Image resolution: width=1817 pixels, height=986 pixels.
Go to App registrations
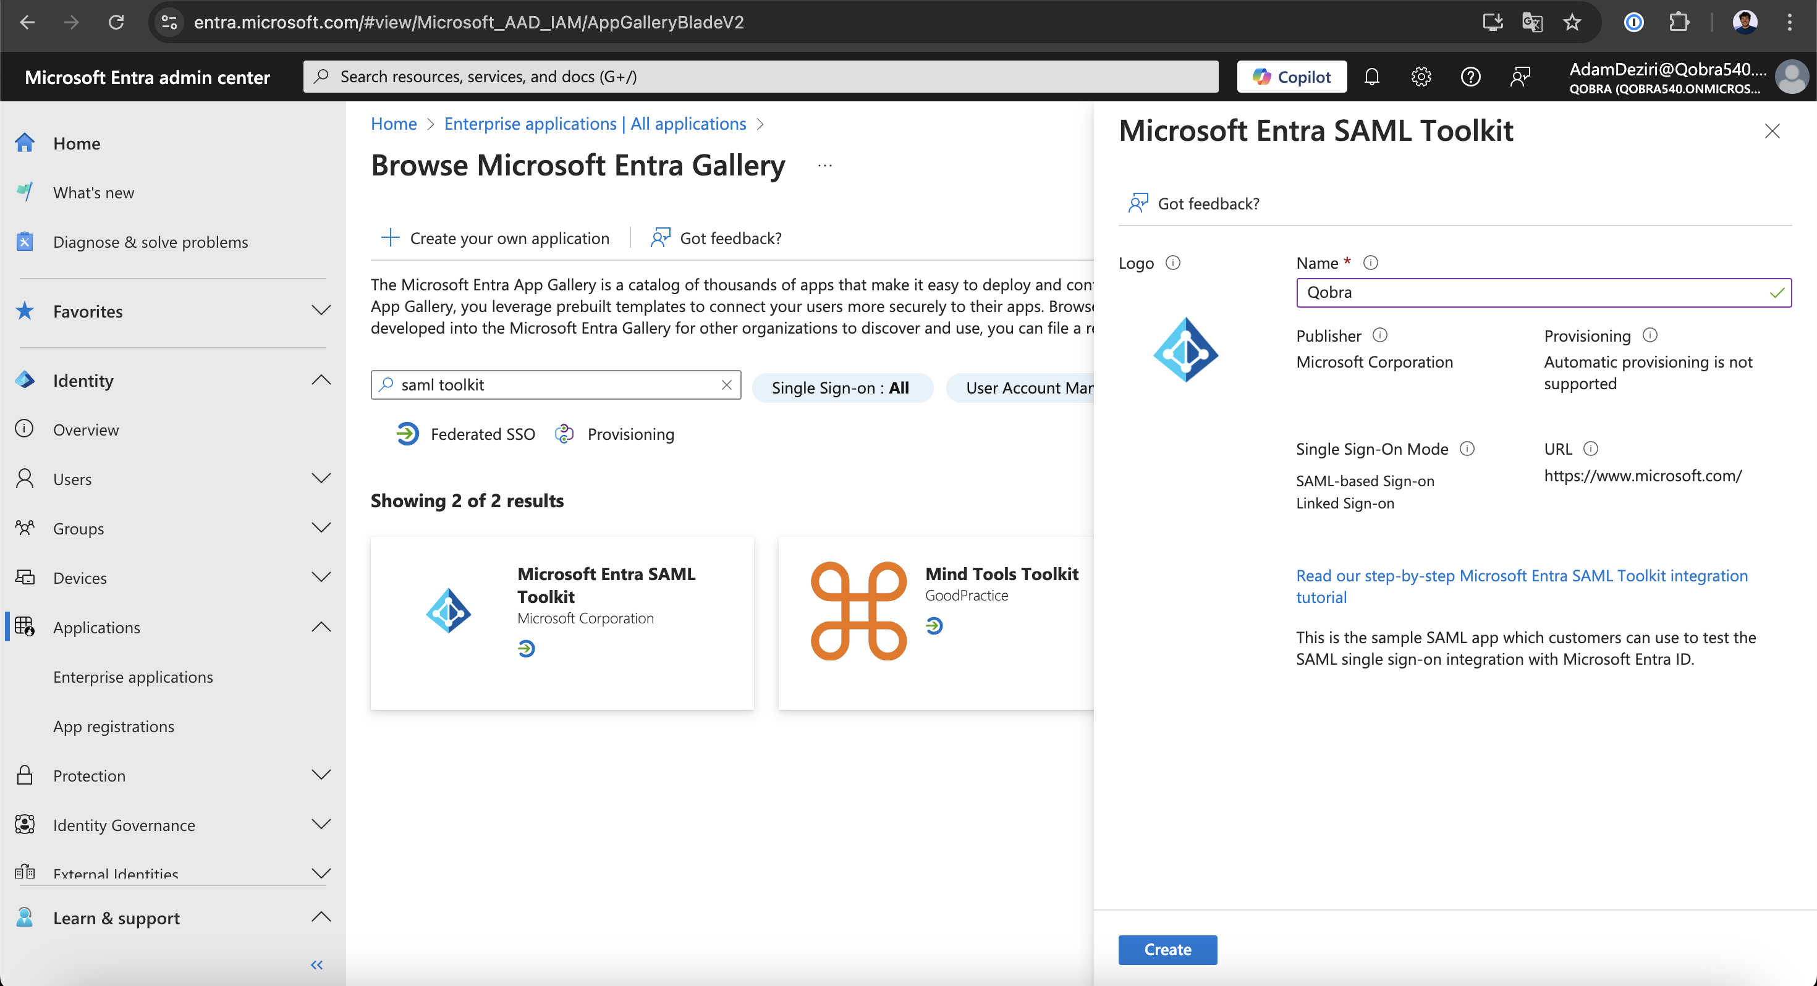click(114, 726)
